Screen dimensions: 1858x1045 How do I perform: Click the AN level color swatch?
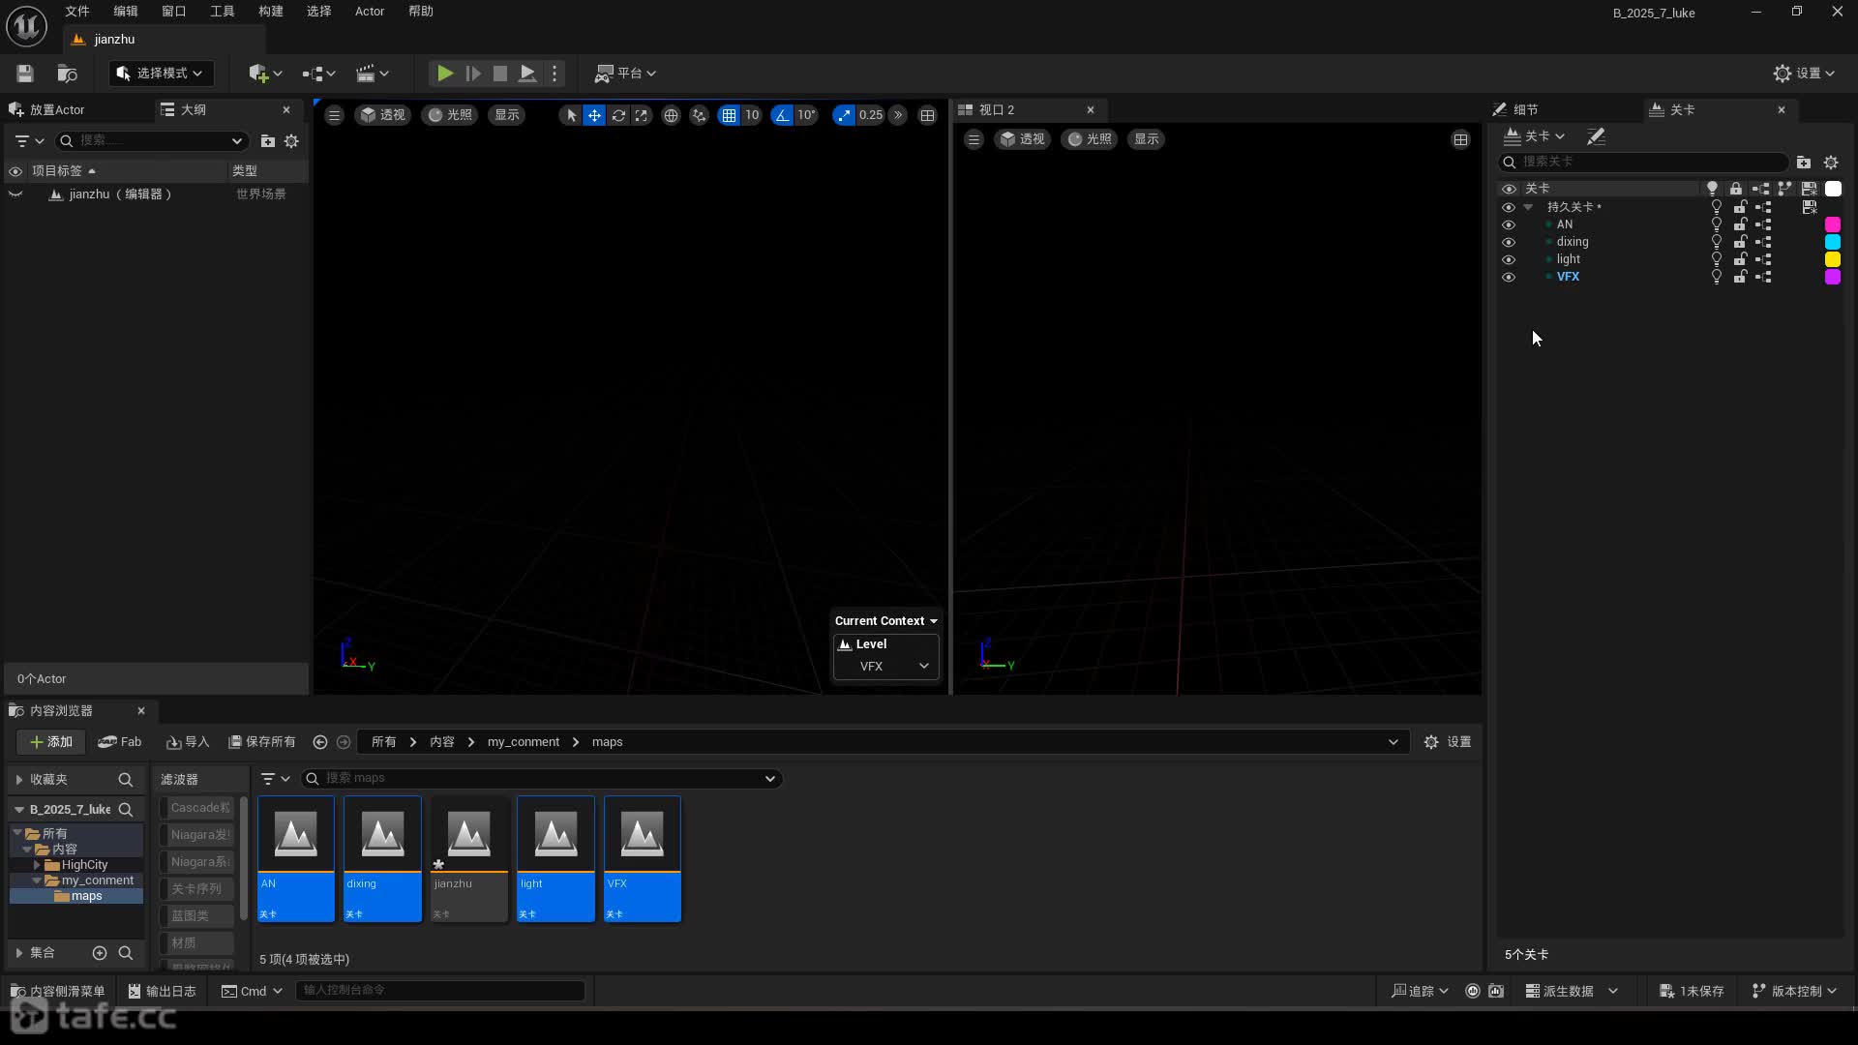1833,224
